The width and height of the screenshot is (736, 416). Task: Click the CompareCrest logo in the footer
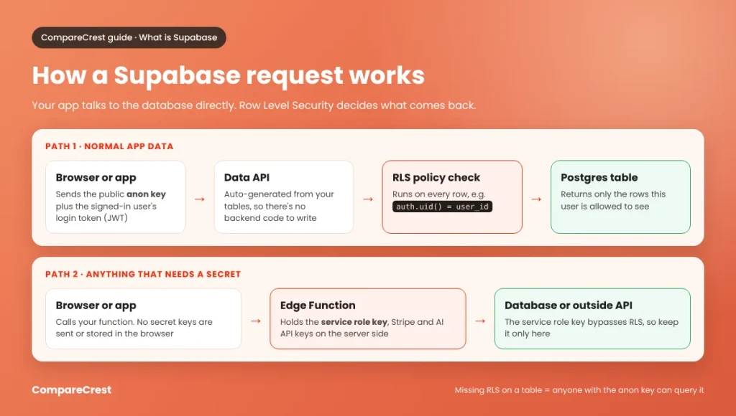click(71, 389)
